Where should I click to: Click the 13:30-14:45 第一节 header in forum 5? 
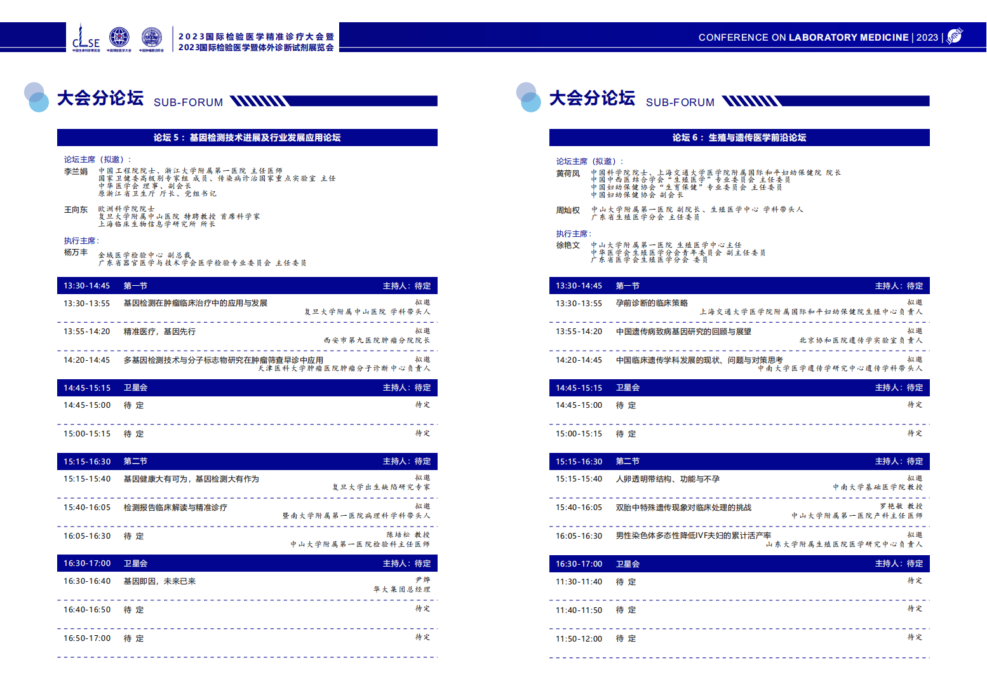click(x=247, y=286)
